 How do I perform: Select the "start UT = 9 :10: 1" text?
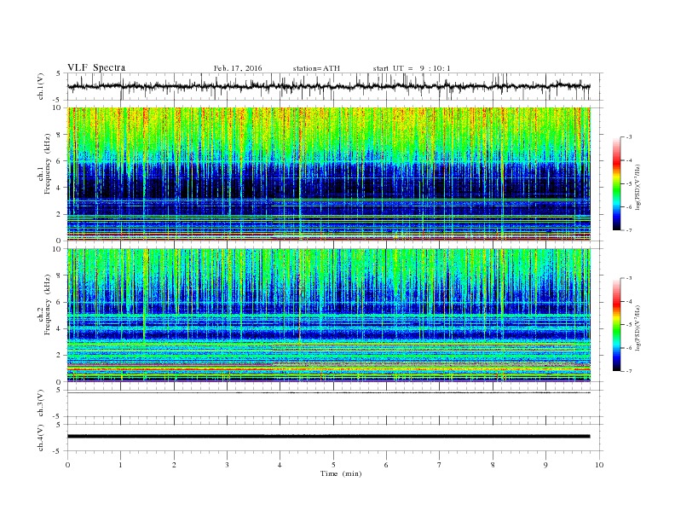(412, 68)
